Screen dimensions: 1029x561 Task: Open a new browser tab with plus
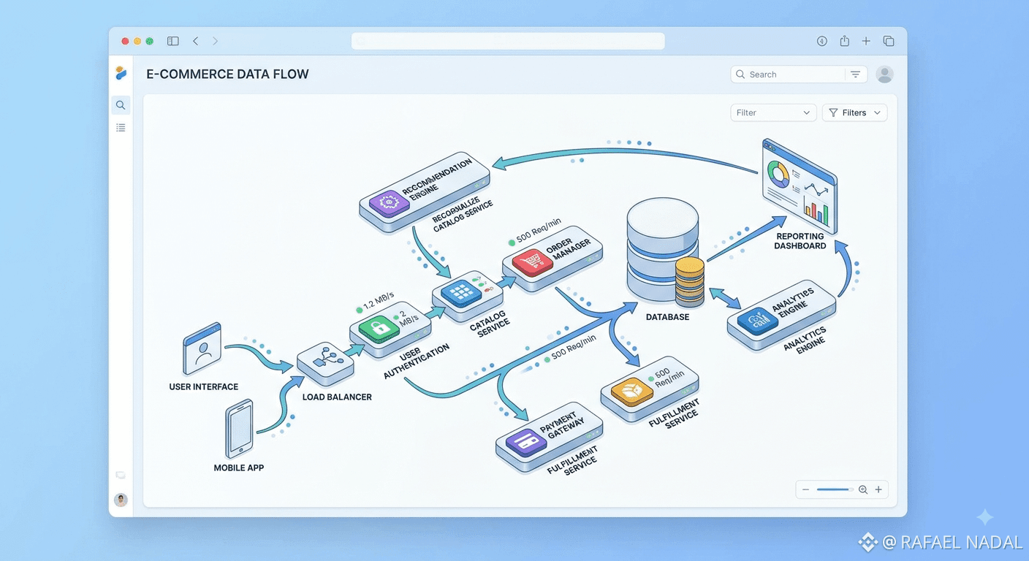point(866,42)
